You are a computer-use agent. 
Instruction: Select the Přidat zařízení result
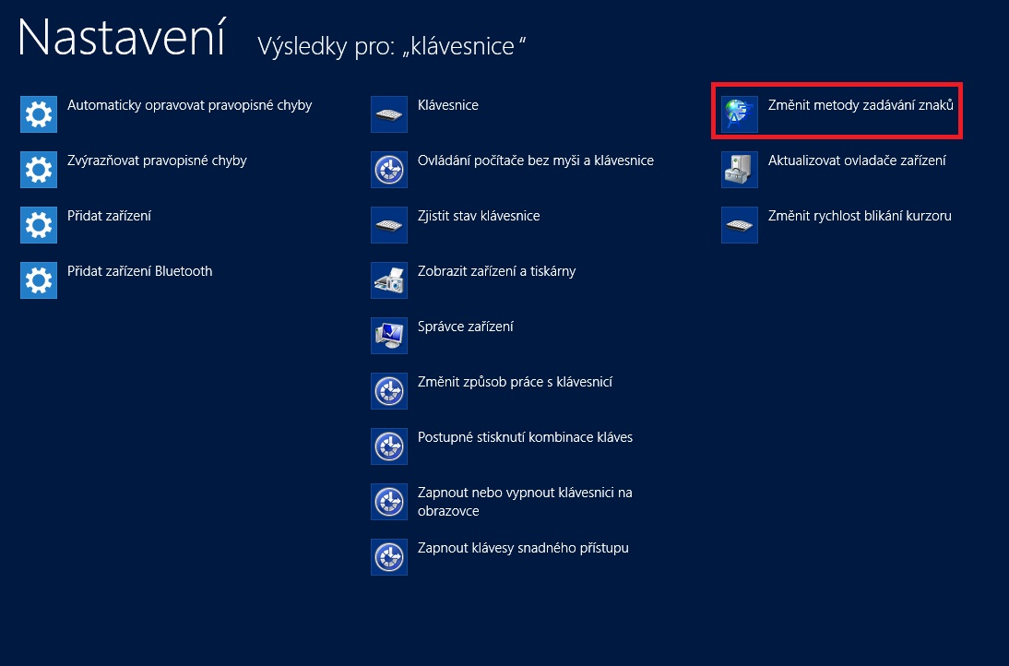[x=110, y=216]
